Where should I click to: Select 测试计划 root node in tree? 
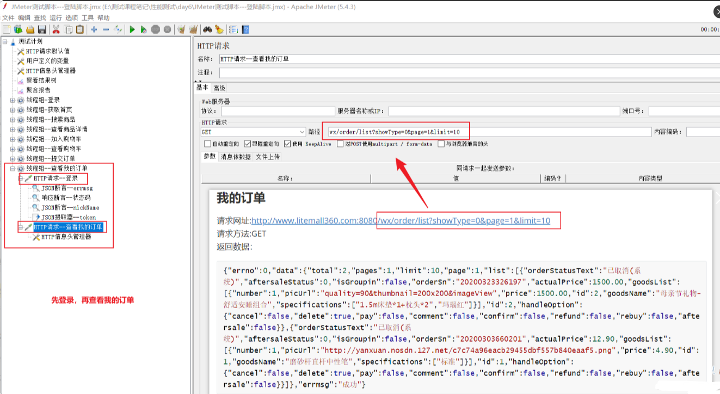tap(30, 41)
